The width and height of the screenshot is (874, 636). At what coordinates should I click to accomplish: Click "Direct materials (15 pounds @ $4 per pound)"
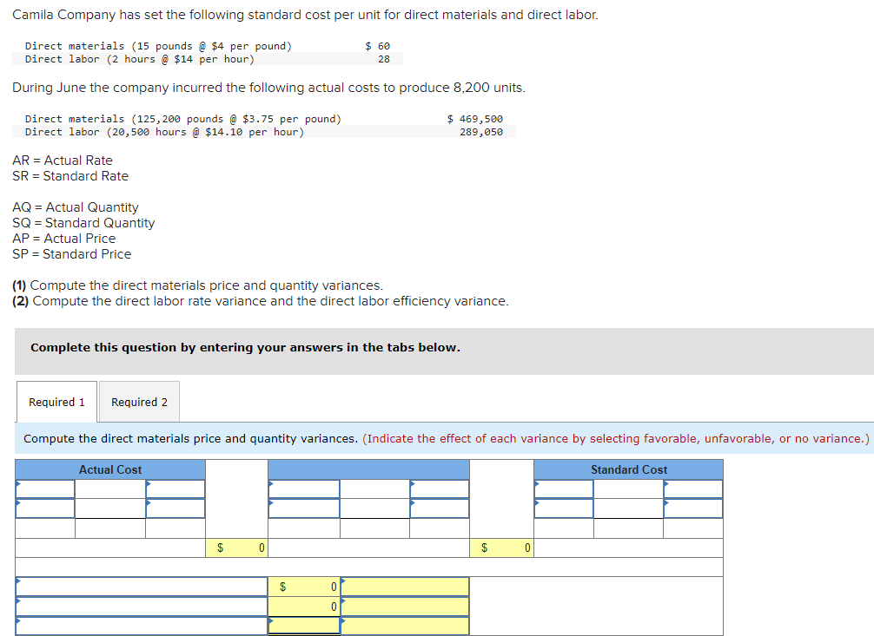click(158, 46)
